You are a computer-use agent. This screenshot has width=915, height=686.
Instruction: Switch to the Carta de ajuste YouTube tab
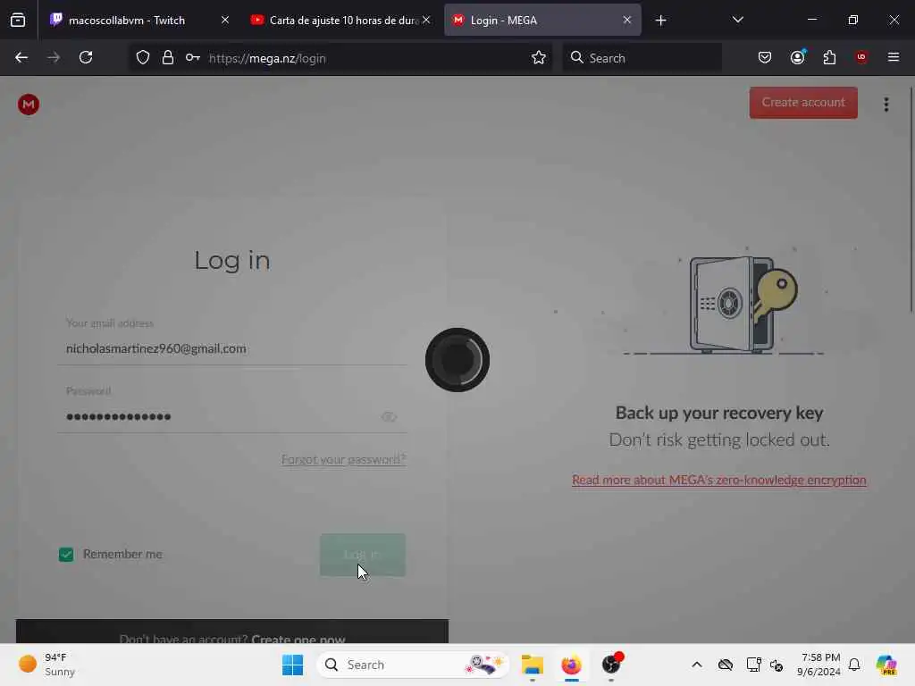(x=340, y=21)
